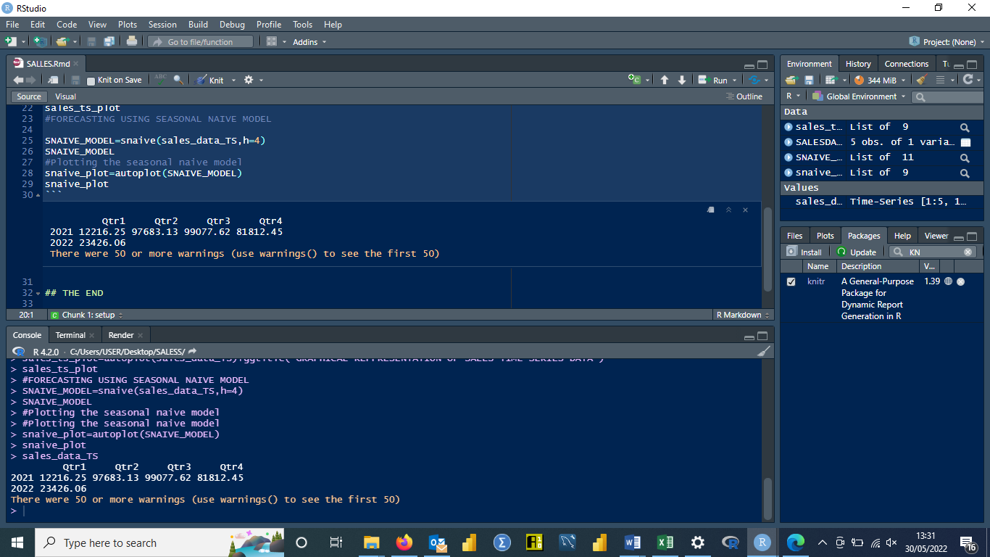Switch editor to Visual mode
The image size is (990, 557).
(65, 96)
